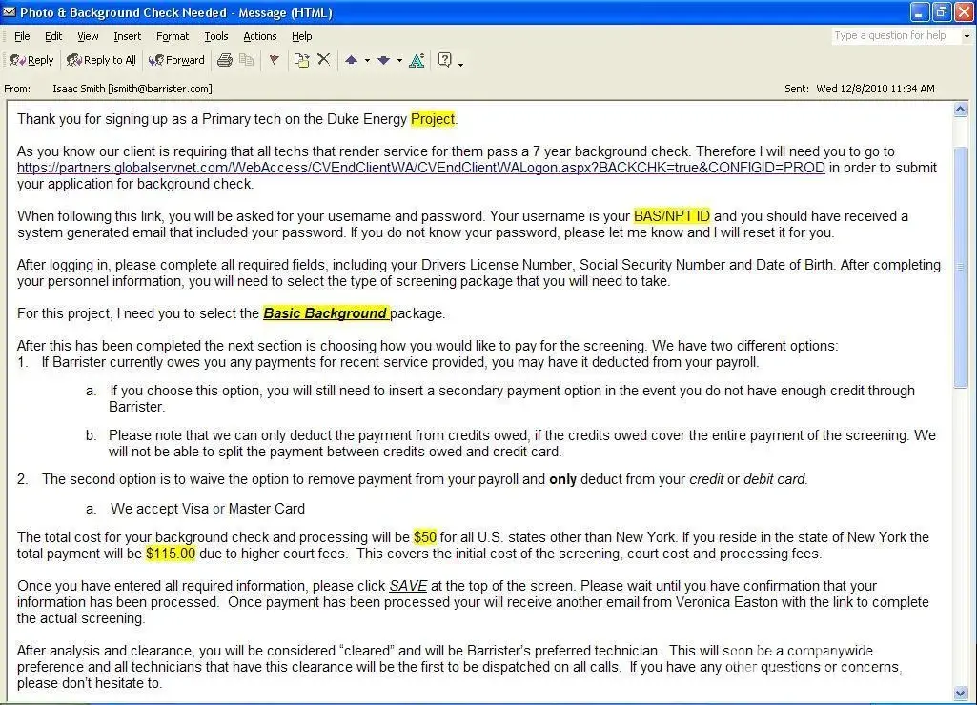Click Reply to All in toolbar
977x705 pixels.
[x=101, y=60]
